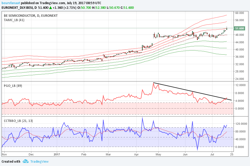
Task: Click the TradingView cloud logo icon
Action: [25, 161]
